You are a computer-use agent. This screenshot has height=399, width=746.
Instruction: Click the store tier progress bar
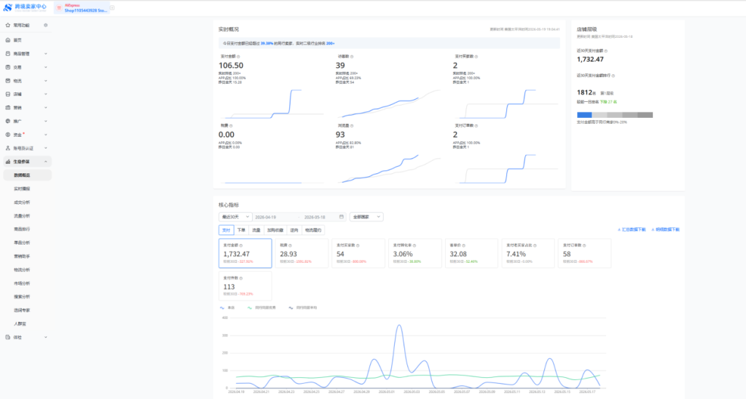coord(615,115)
